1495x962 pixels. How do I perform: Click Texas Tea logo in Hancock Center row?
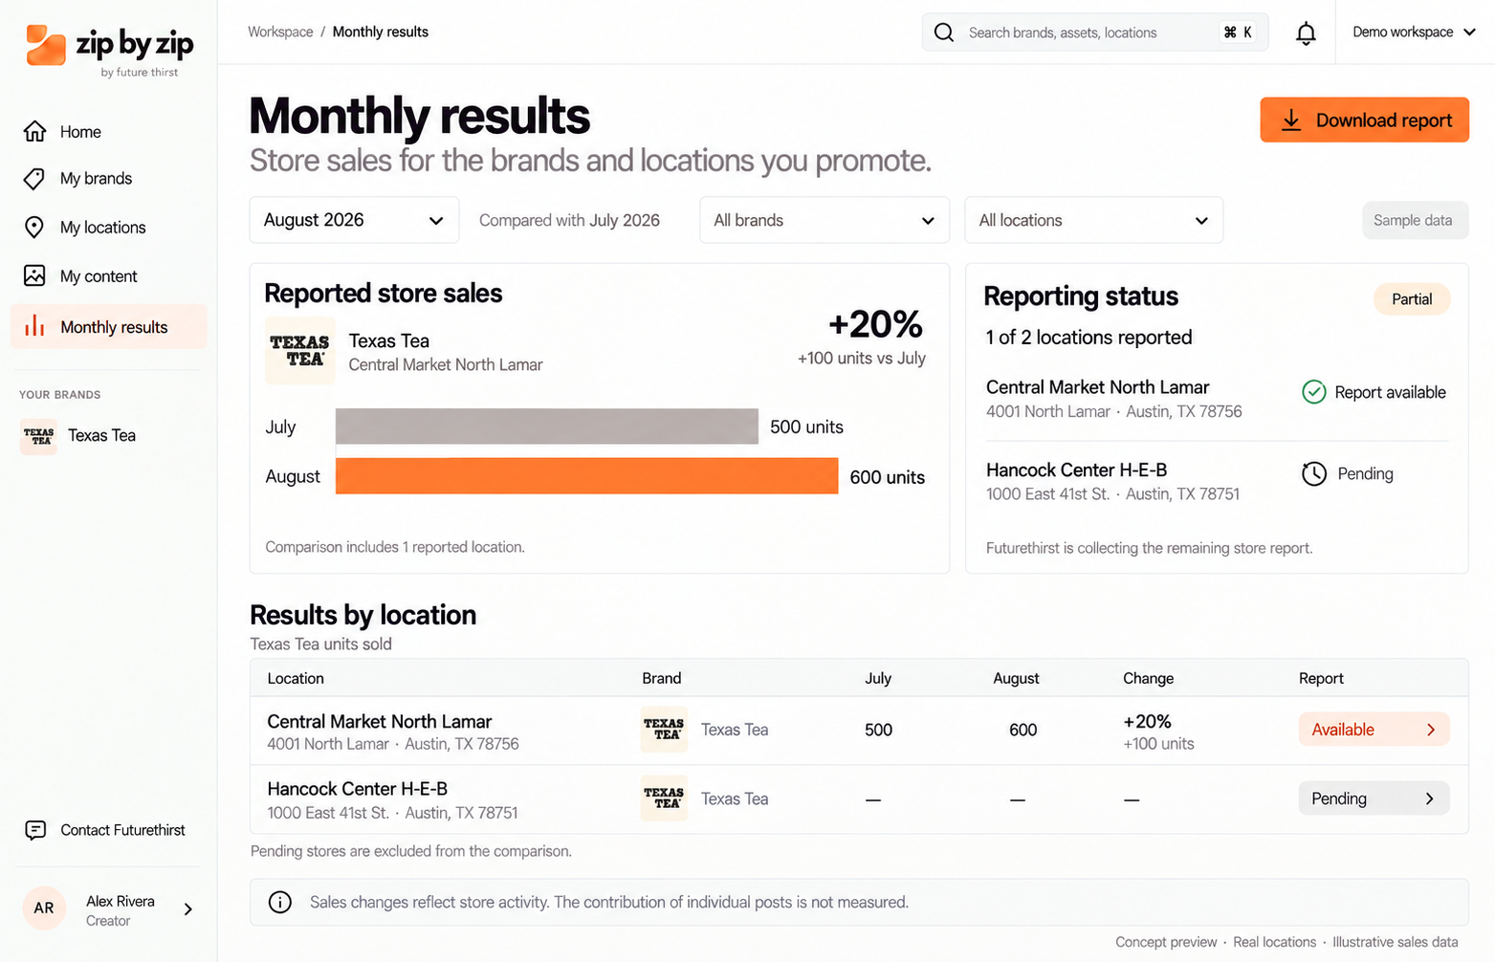[x=664, y=798]
